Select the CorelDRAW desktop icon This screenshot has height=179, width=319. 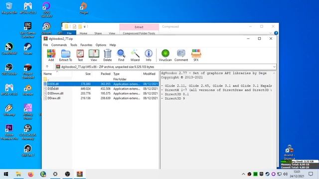click(x=9, y=49)
